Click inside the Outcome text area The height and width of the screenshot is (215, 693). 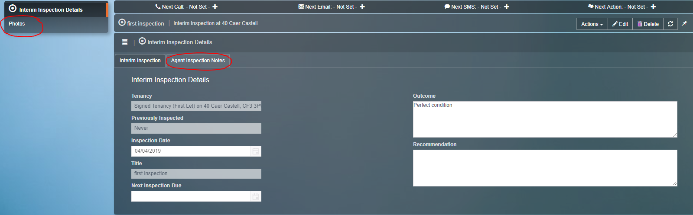click(545, 120)
